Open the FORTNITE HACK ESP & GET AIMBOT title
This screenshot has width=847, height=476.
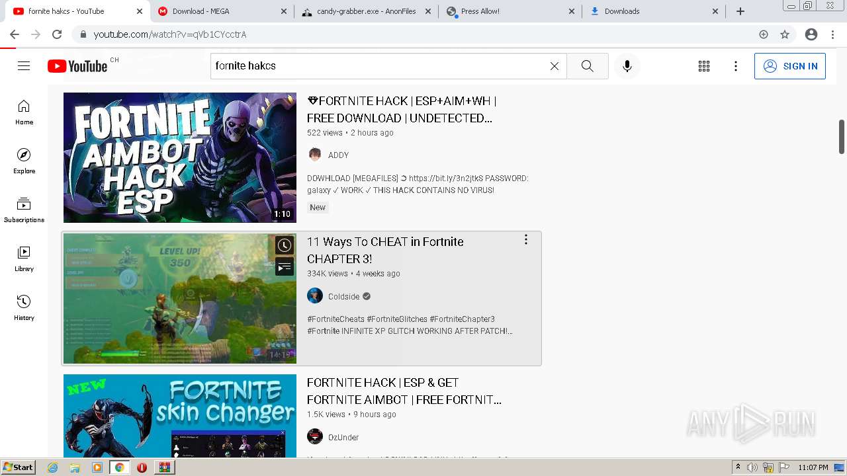point(404,391)
